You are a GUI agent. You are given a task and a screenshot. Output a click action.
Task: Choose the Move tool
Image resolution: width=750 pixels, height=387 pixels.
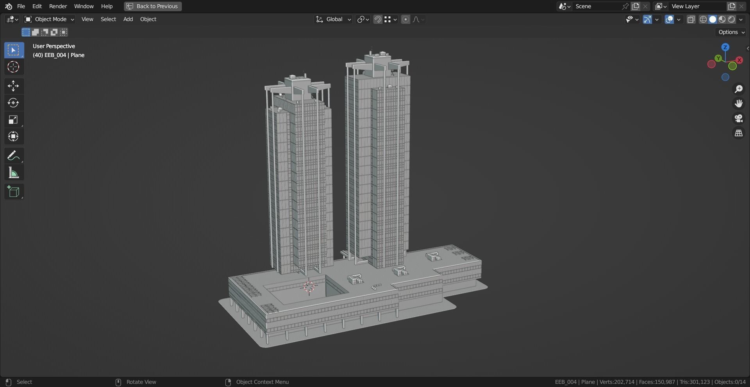coord(14,86)
